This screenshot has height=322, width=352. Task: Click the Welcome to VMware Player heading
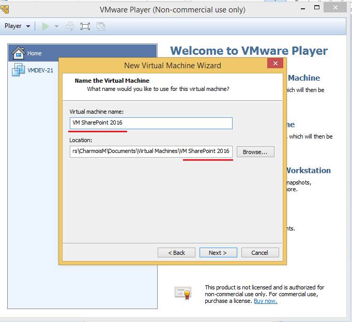(249, 51)
